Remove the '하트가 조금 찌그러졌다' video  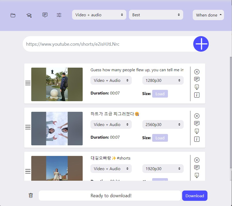tap(197, 116)
